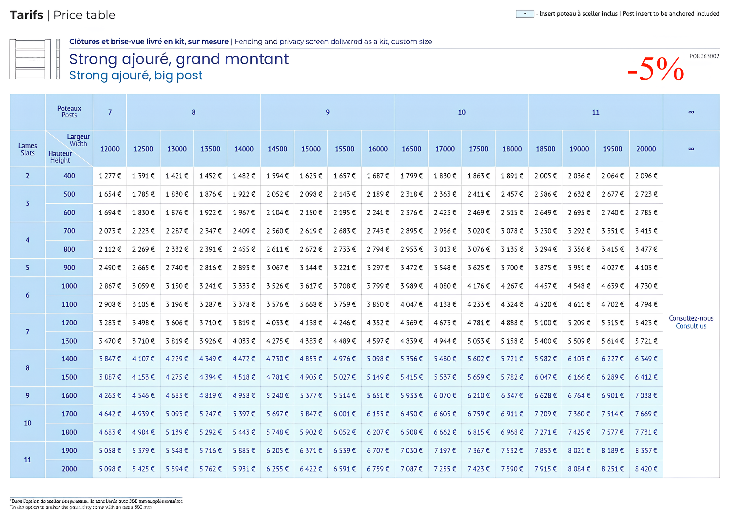Click the price cell 1 277 €

[110, 176]
